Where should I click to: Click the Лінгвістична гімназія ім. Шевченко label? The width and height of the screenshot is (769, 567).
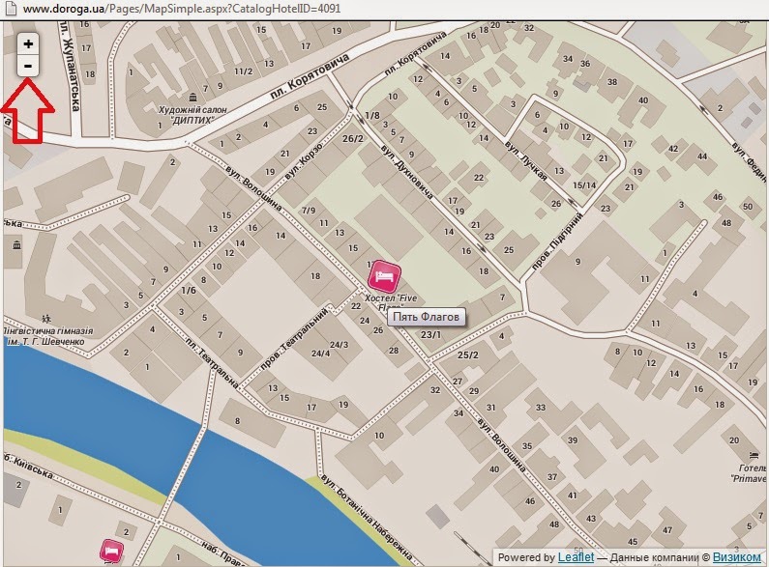pos(47,337)
